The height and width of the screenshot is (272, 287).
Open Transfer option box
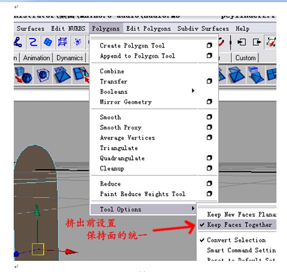[x=209, y=81]
